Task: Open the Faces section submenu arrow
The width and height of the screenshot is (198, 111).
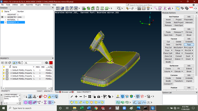Action: pyautogui.click(x=176, y=39)
